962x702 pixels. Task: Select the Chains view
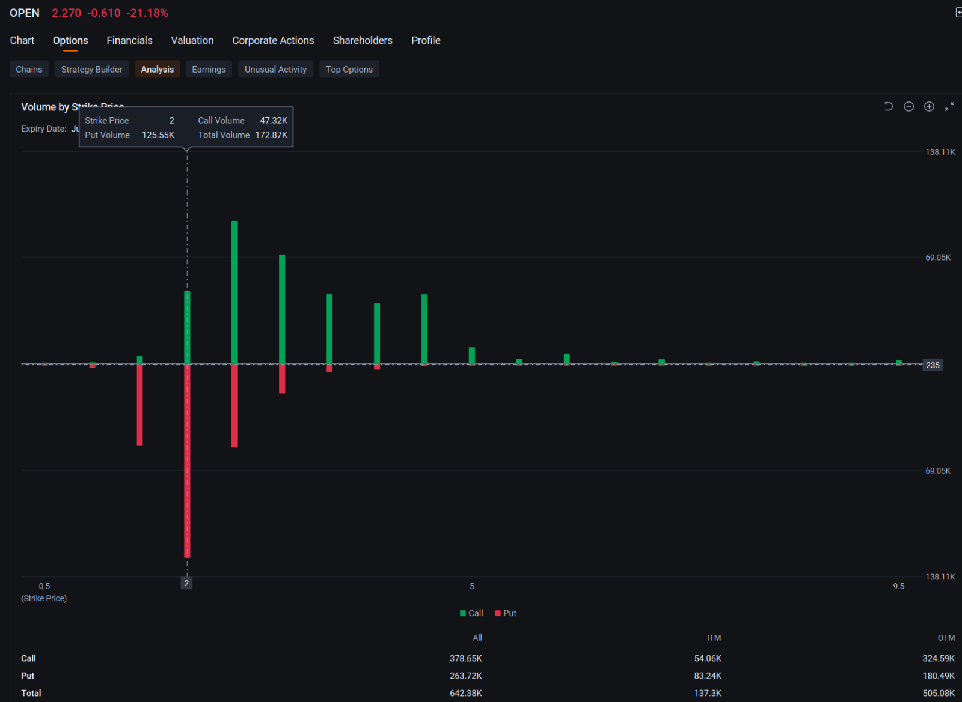(x=28, y=69)
